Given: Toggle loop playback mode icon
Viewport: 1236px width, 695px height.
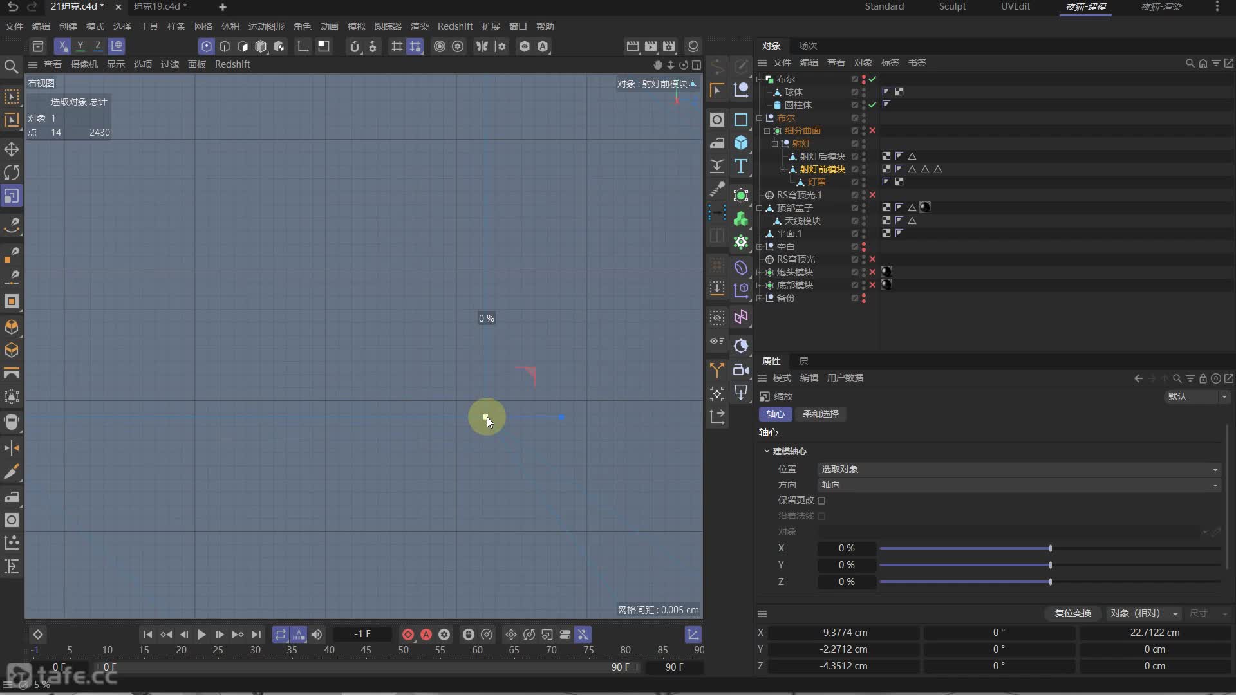Looking at the screenshot, I should 280,635.
